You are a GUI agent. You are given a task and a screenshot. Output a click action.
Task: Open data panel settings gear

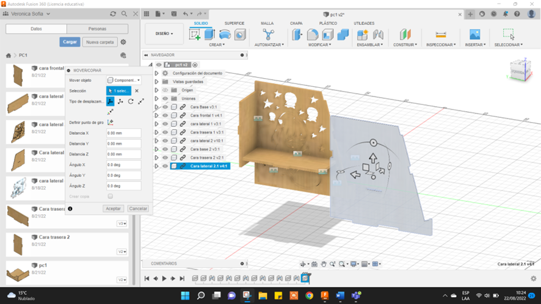pyautogui.click(x=123, y=42)
